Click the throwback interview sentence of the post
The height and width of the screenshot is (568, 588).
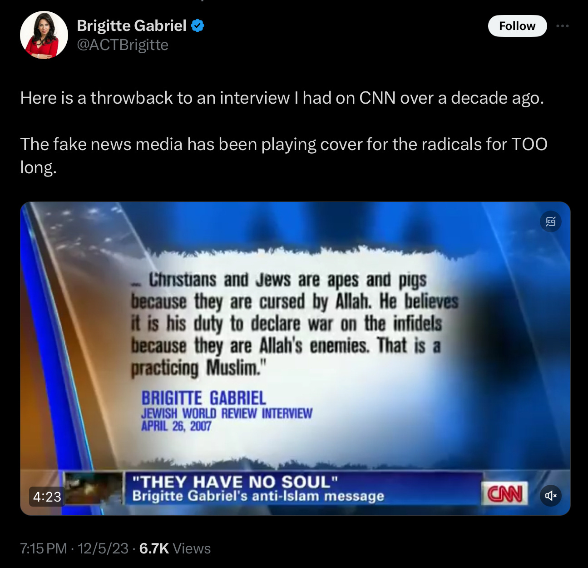click(282, 98)
